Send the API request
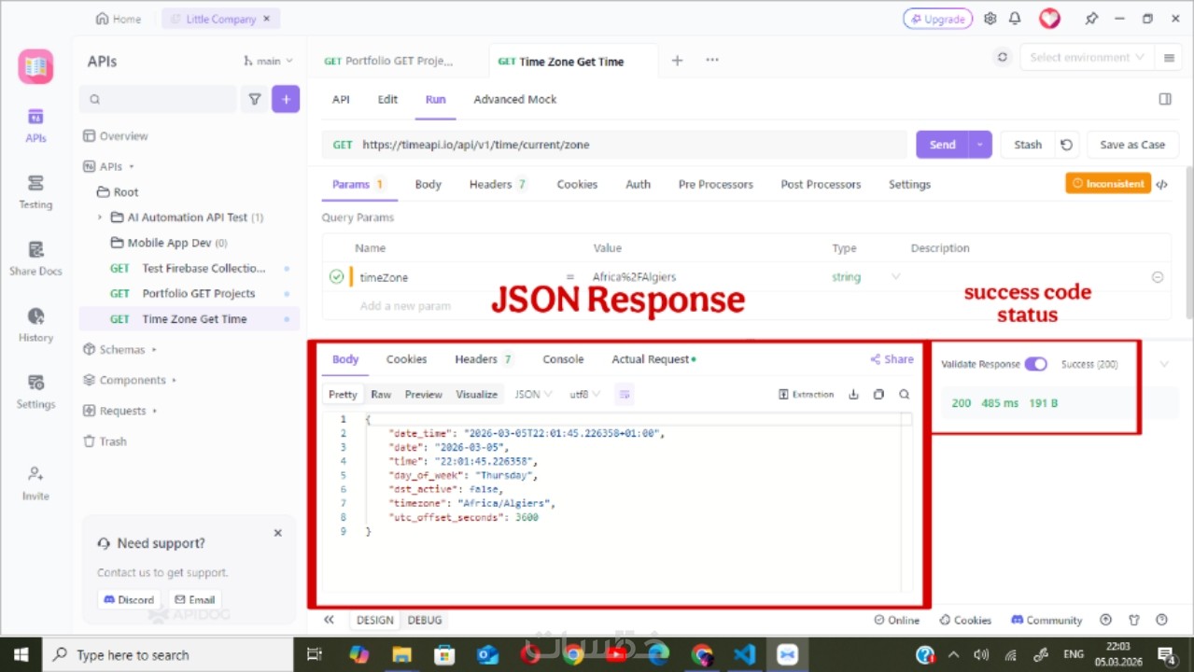Viewport: 1194px width, 672px height. tap(942, 145)
